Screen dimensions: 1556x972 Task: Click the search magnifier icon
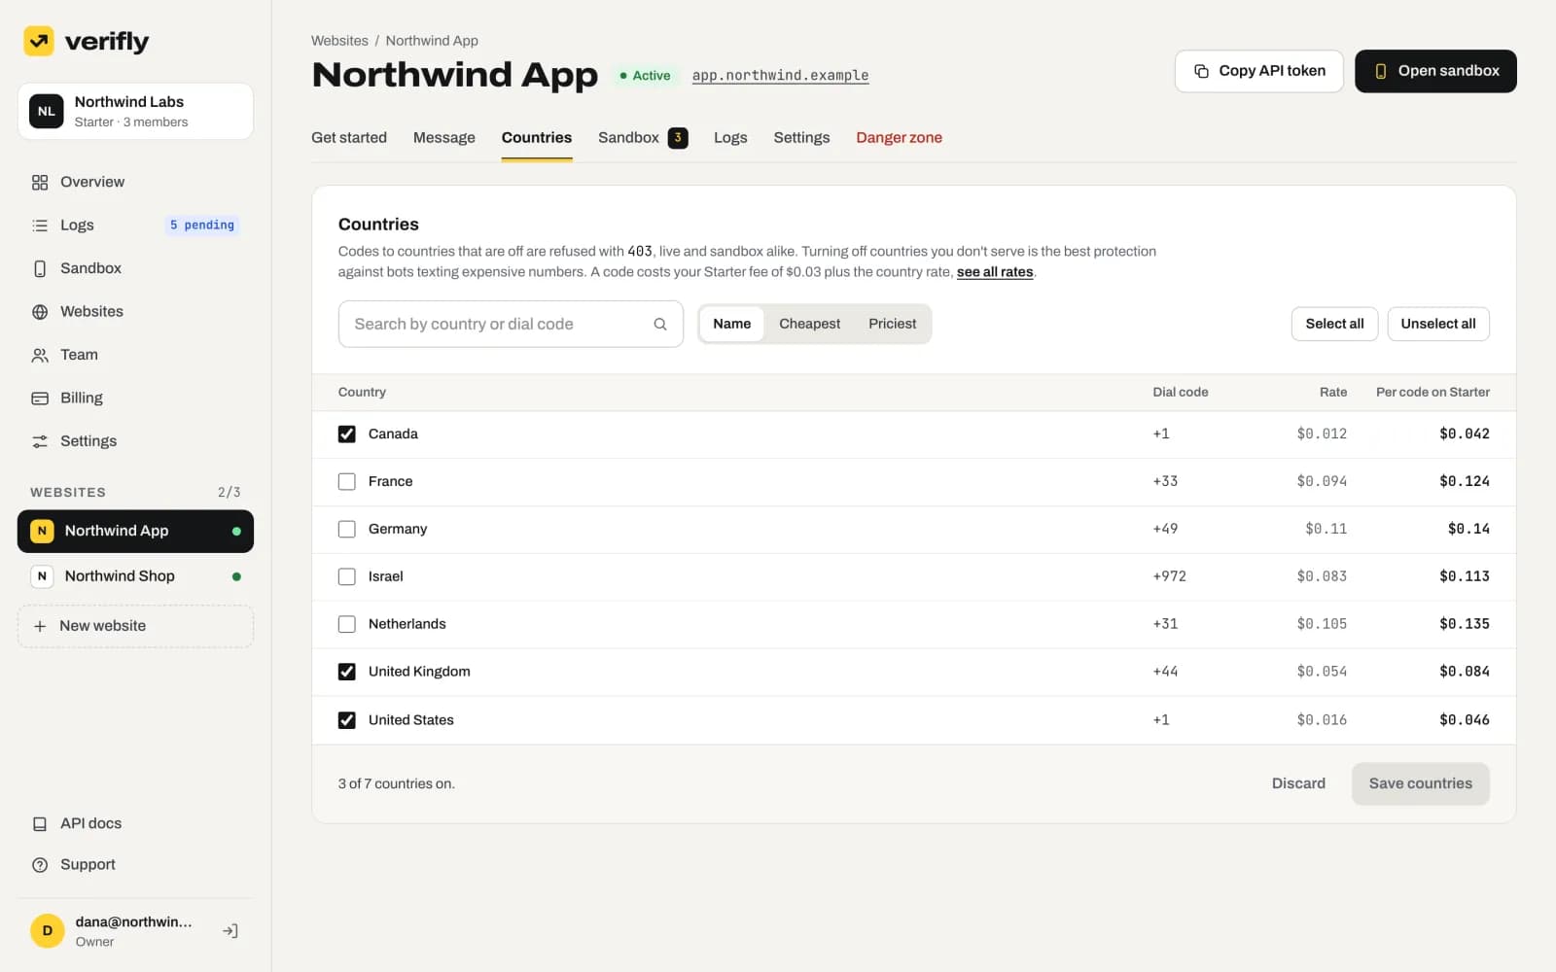click(660, 325)
